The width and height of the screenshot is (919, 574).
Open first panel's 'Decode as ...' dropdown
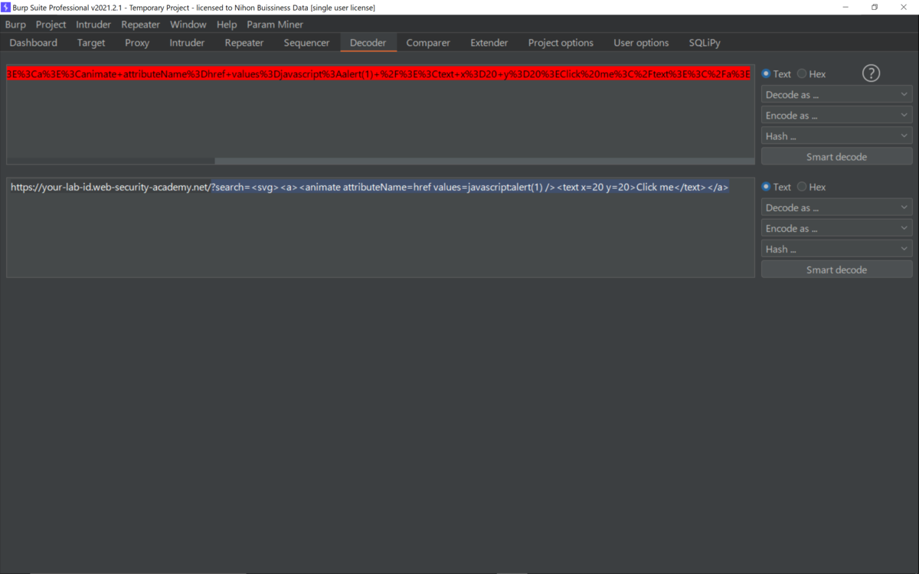coord(836,95)
